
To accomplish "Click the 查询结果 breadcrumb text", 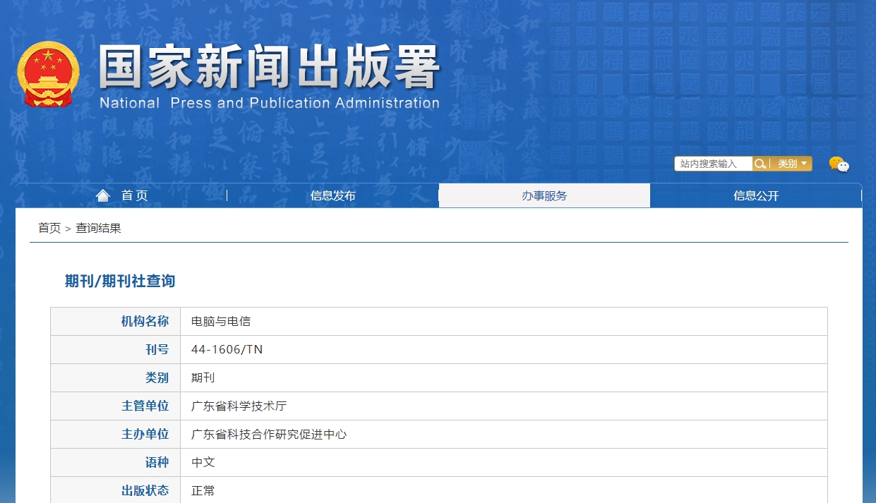I will click(x=99, y=228).
